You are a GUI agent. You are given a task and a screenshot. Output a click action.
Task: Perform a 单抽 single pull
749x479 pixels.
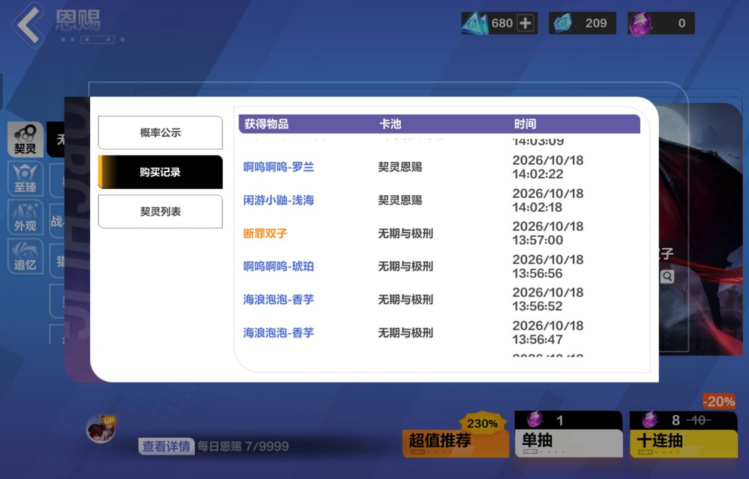569,434
